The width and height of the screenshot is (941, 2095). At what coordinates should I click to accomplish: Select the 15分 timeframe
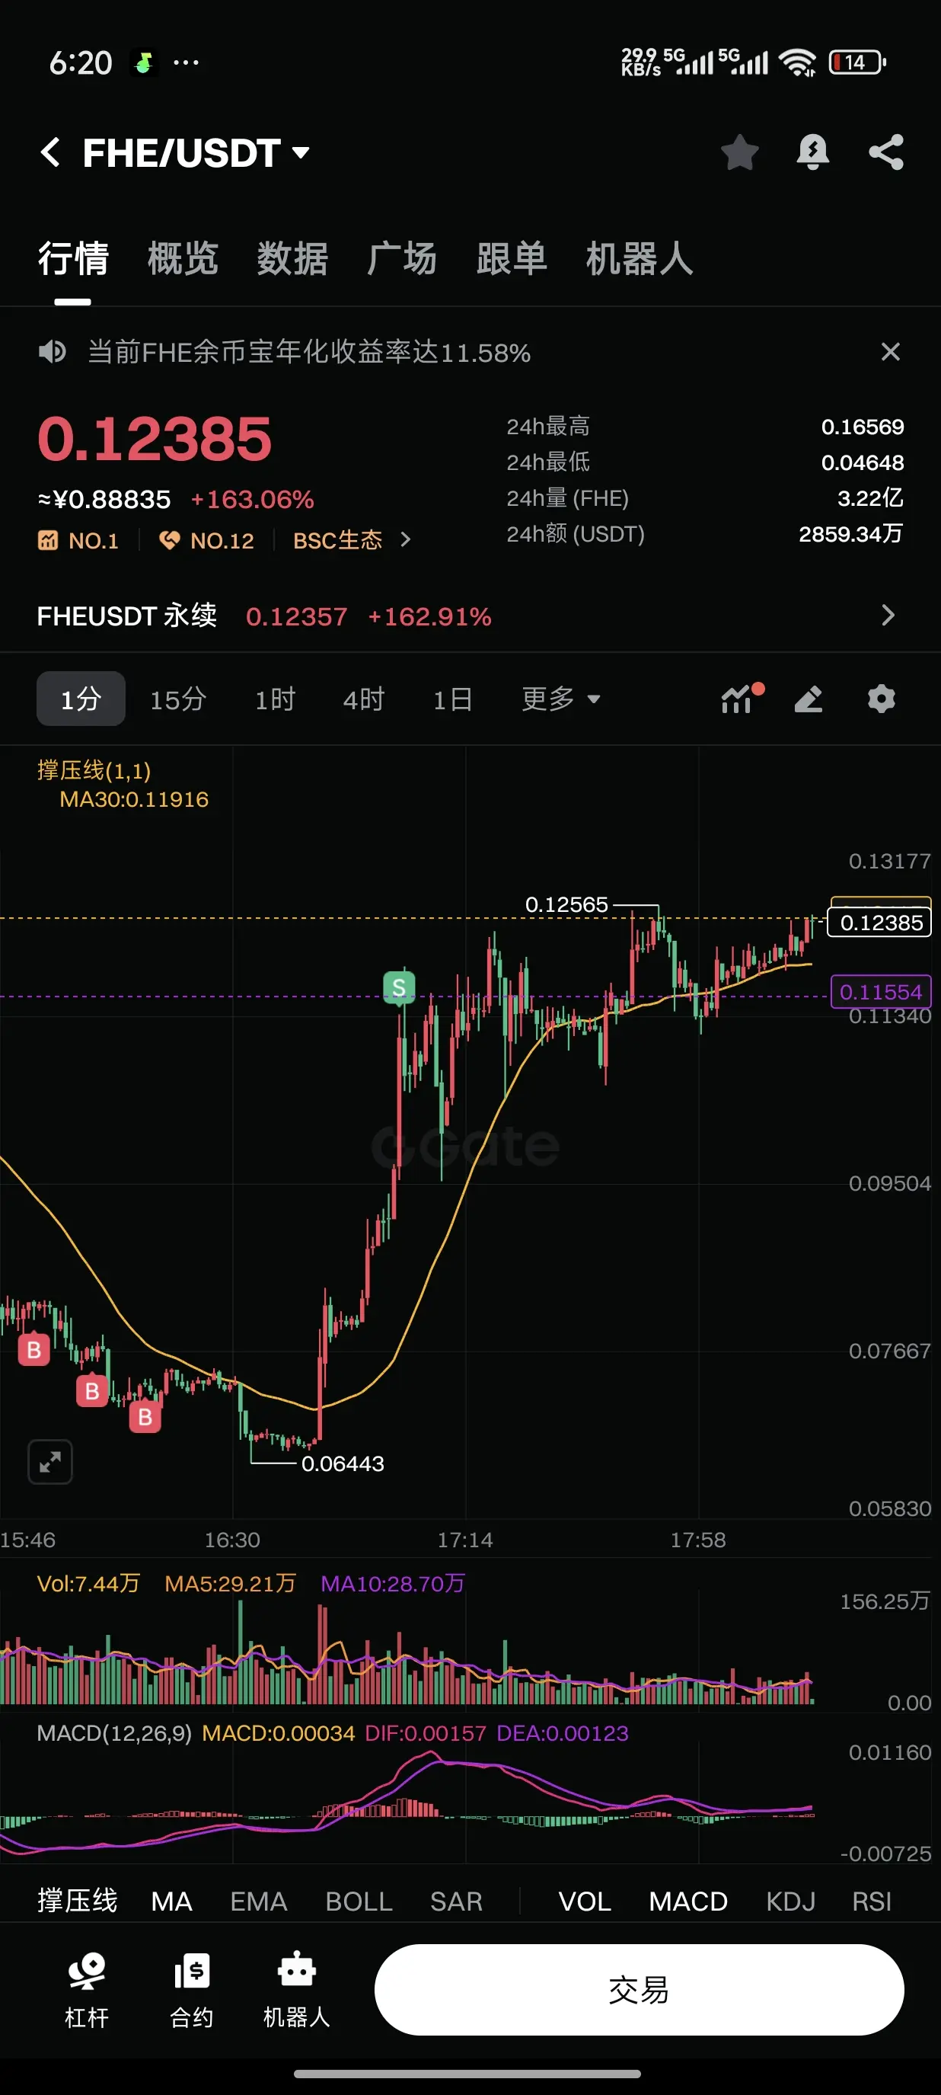pyautogui.click(x=178, y=699)
